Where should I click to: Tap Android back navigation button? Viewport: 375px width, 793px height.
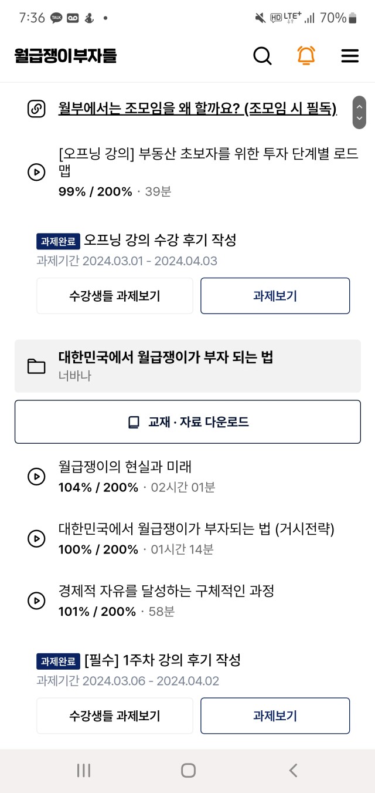293,771
